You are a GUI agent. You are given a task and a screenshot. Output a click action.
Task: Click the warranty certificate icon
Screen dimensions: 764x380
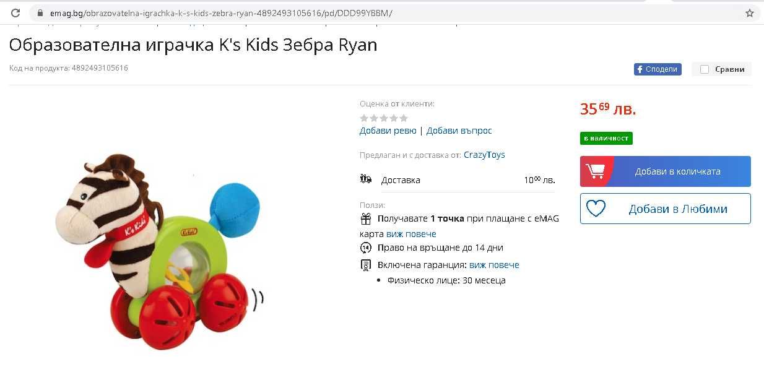tap(366, 265)
